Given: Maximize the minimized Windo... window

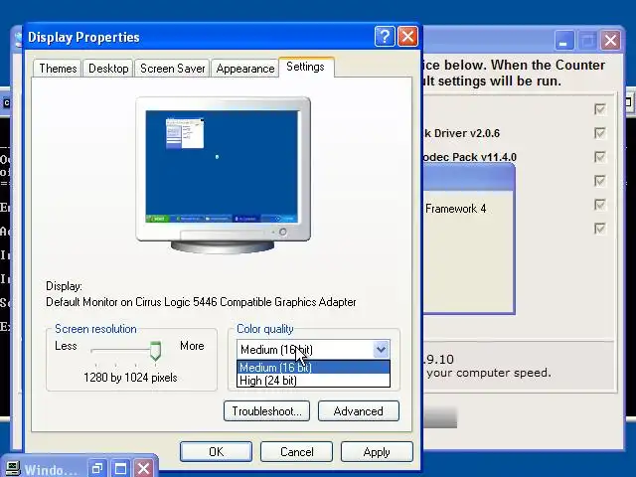Looking at the screenshot, I should (120, 468).
